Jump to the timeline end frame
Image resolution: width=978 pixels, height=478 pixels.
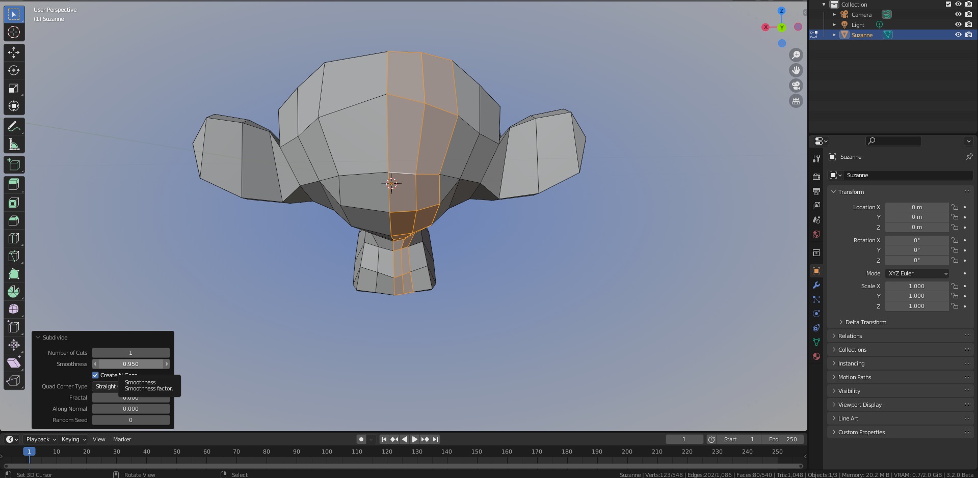(435, 439)
